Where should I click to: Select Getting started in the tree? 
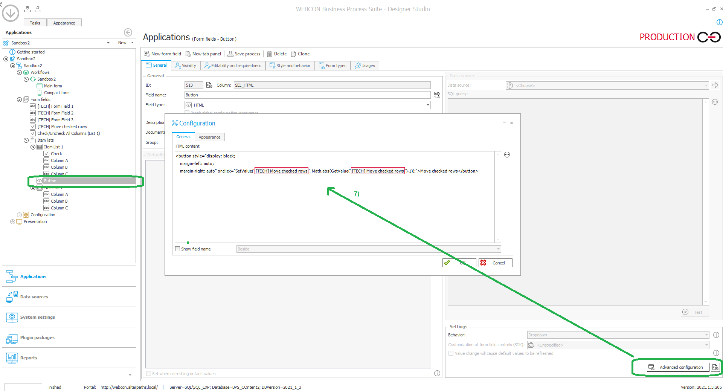click(x=31, y=52)
